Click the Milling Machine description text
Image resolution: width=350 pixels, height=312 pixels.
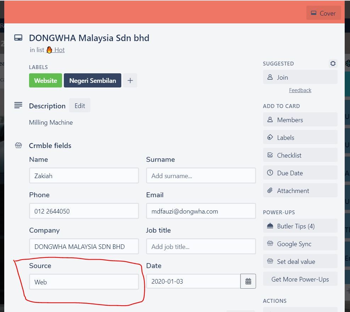[x=51, y=122]
